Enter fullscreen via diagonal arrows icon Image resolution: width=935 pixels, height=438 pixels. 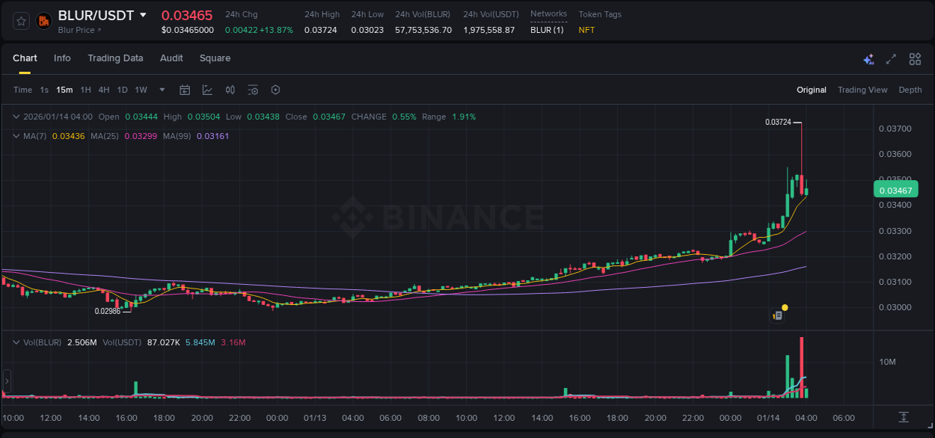pos(892,58)
